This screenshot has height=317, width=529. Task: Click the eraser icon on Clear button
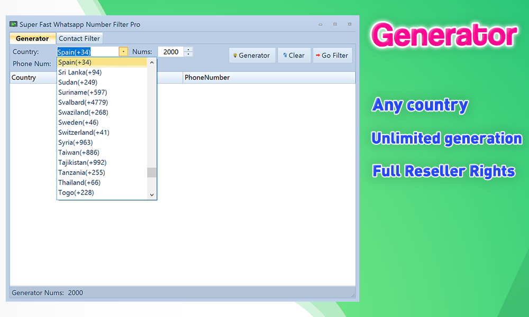(x=285, y=55)
